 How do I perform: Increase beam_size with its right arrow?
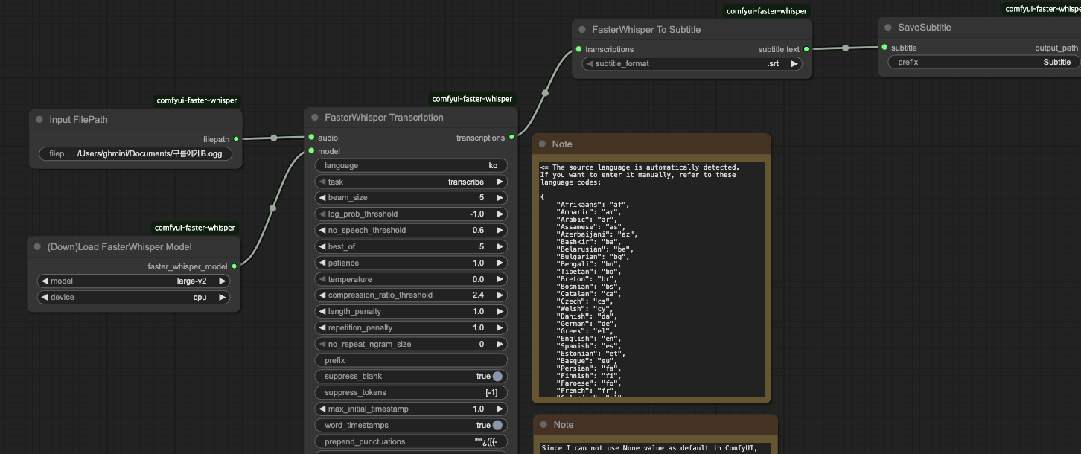(500, 198)
